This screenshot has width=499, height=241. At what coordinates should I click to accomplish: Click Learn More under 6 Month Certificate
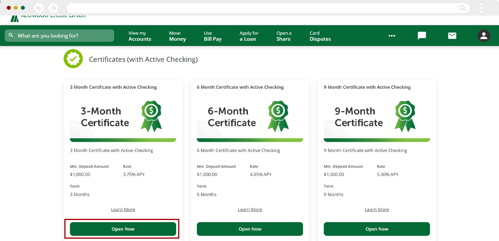pos(250,210)
